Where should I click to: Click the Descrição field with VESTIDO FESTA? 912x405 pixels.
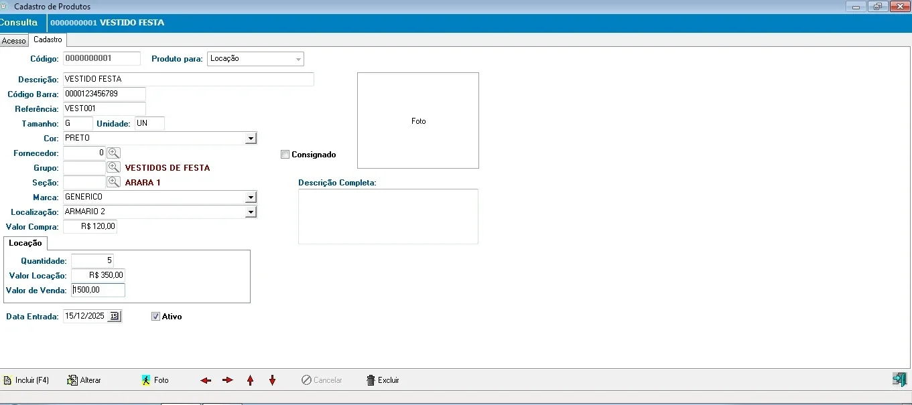[188, 79]
